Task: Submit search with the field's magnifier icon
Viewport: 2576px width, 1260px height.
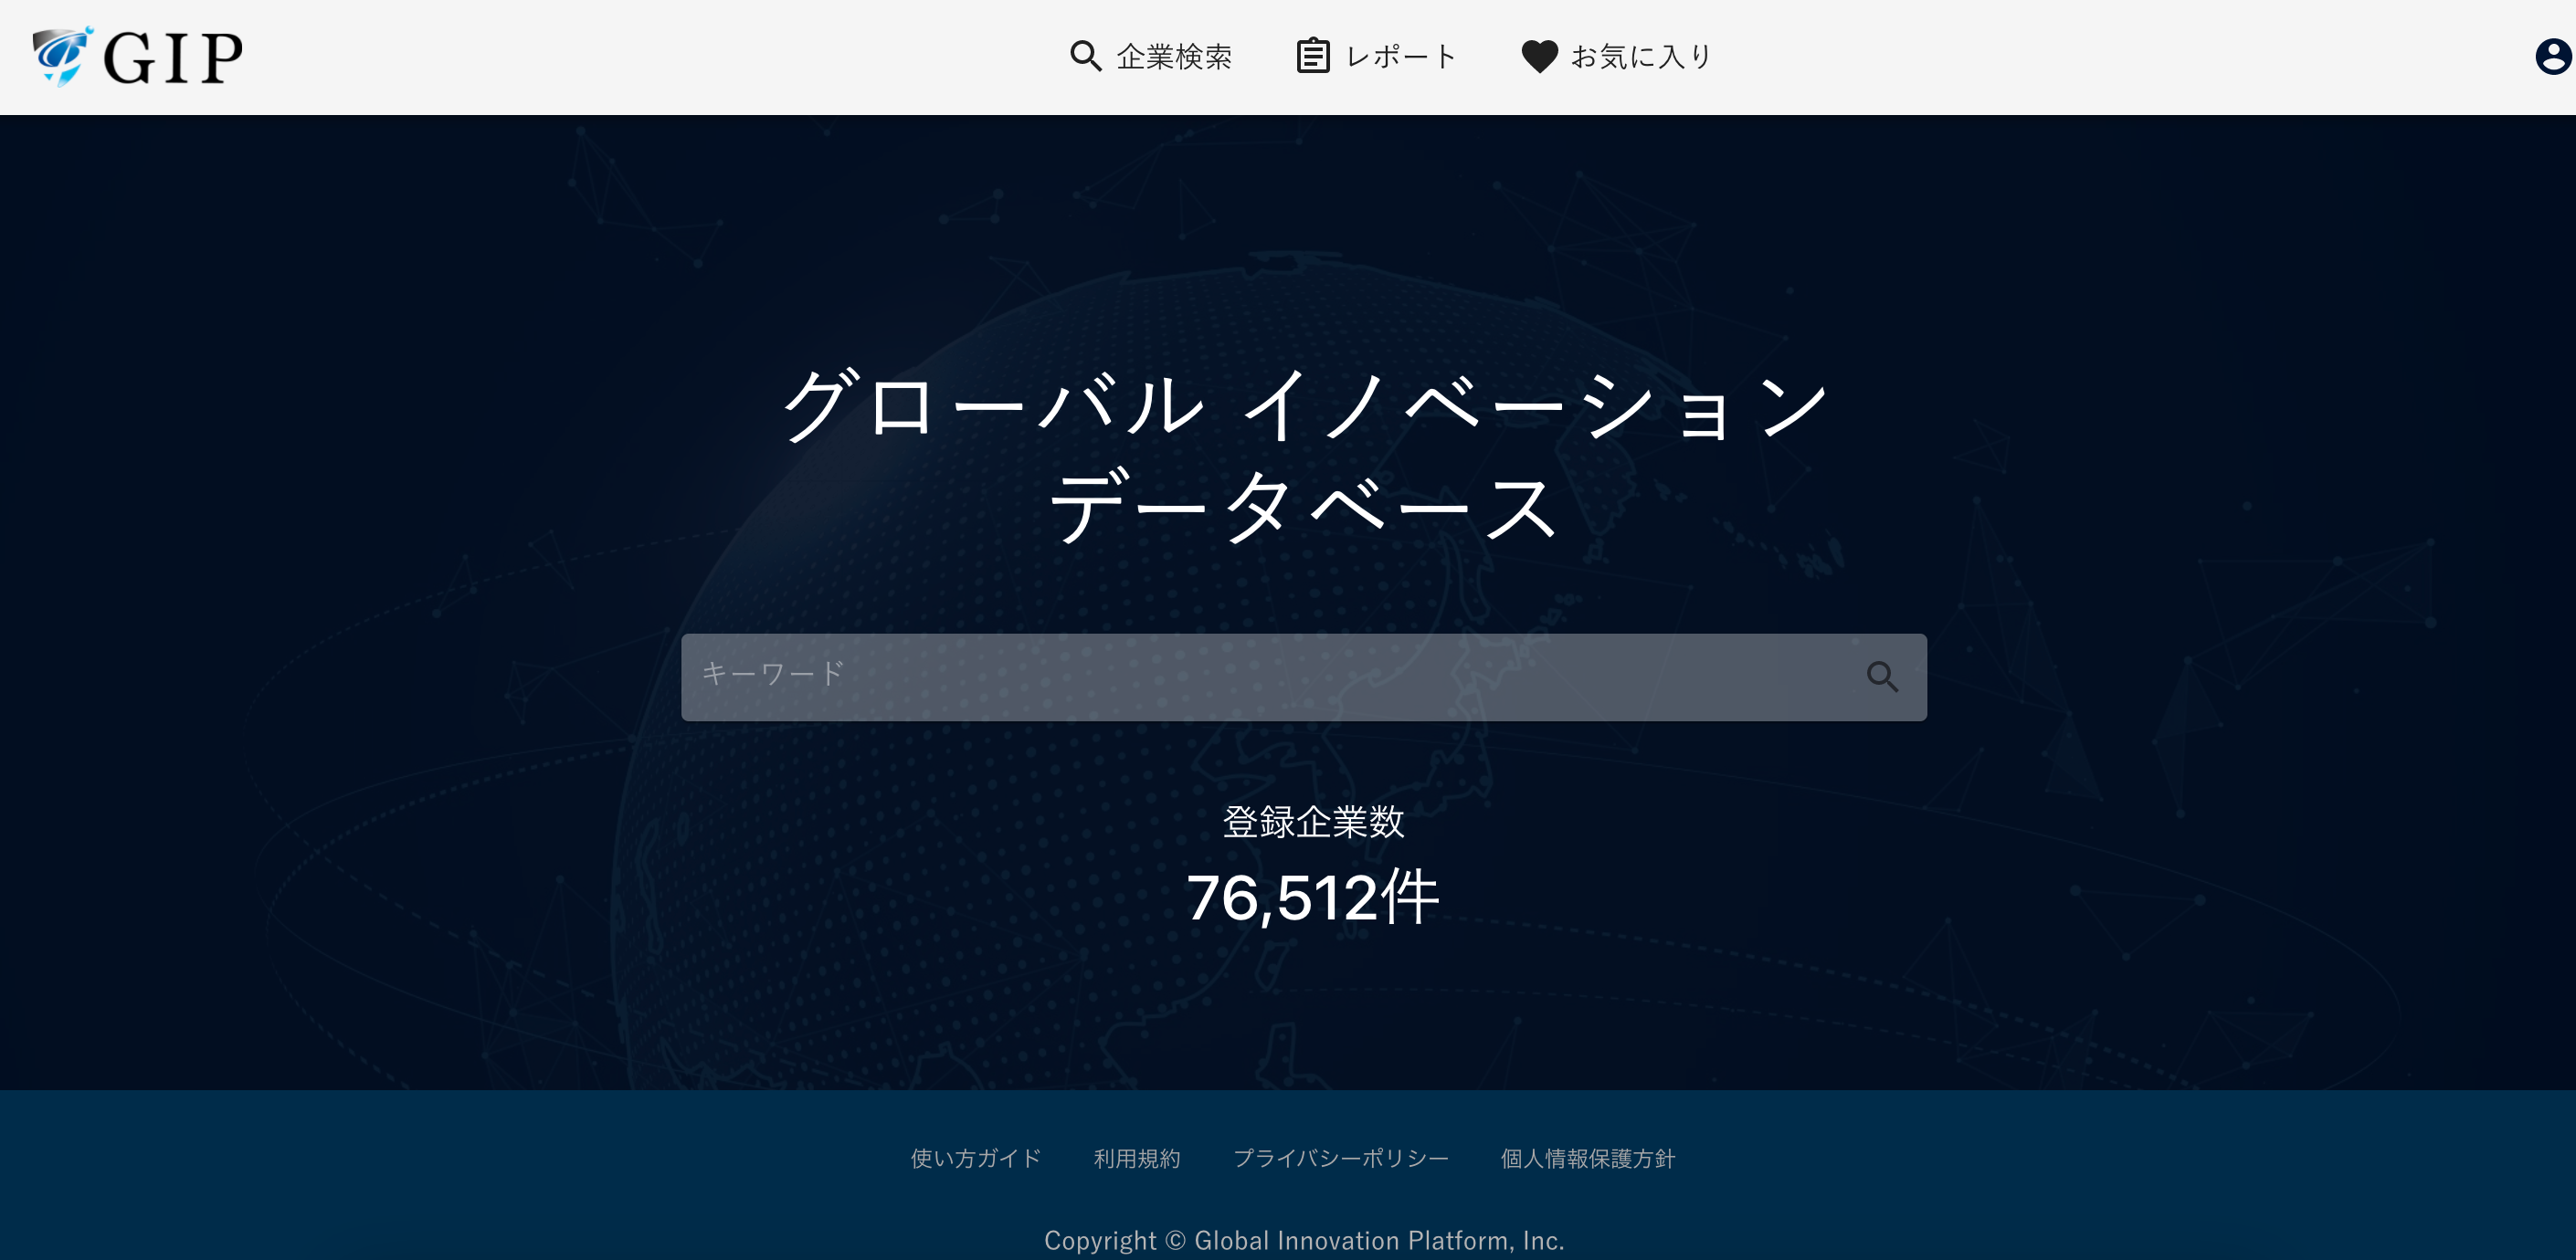Action: click(x=1882, y=677)
